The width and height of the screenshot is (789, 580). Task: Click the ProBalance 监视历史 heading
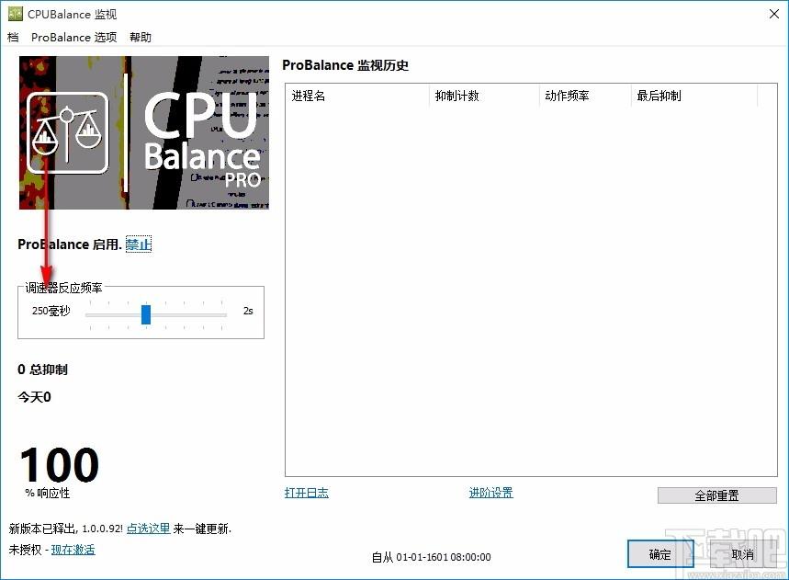click(x=345, y=65)
